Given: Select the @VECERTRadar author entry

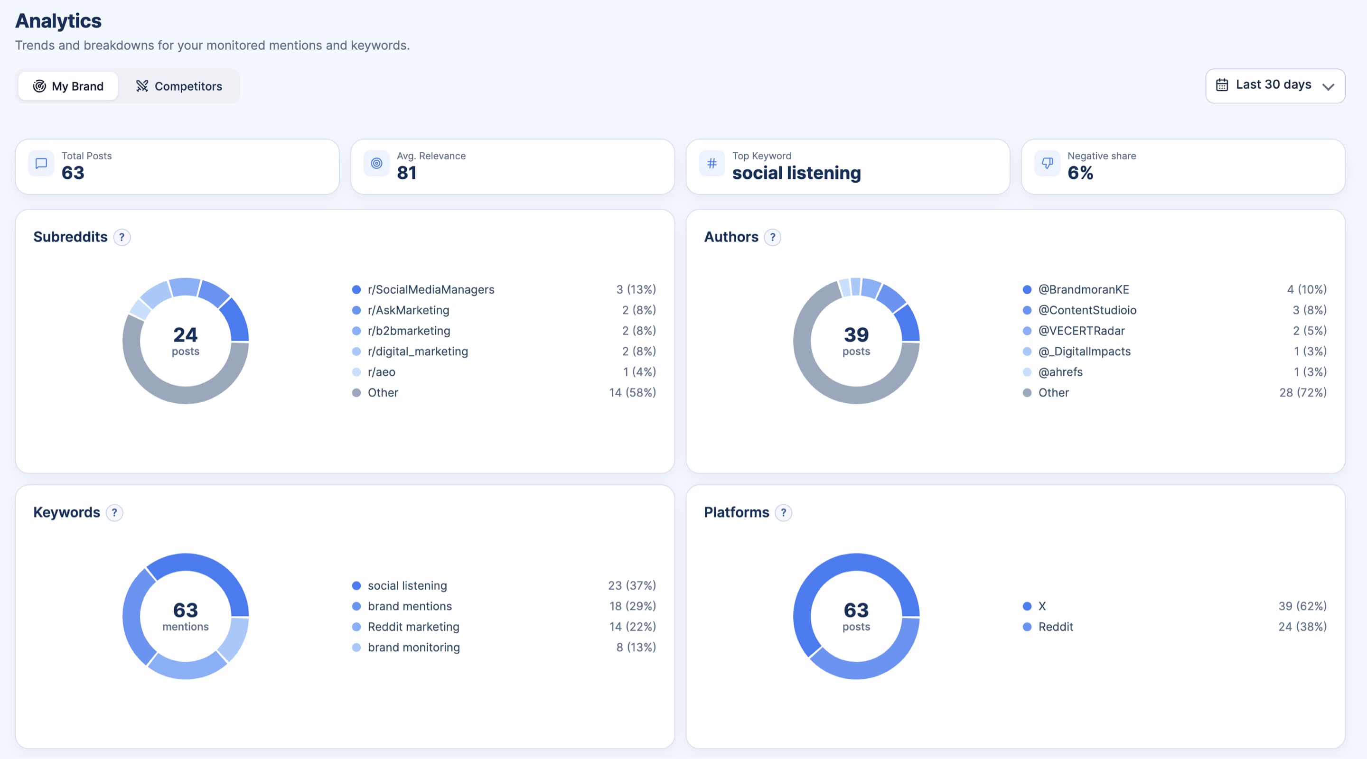Looking at the screenshot, I should [x=1174, y=331].
